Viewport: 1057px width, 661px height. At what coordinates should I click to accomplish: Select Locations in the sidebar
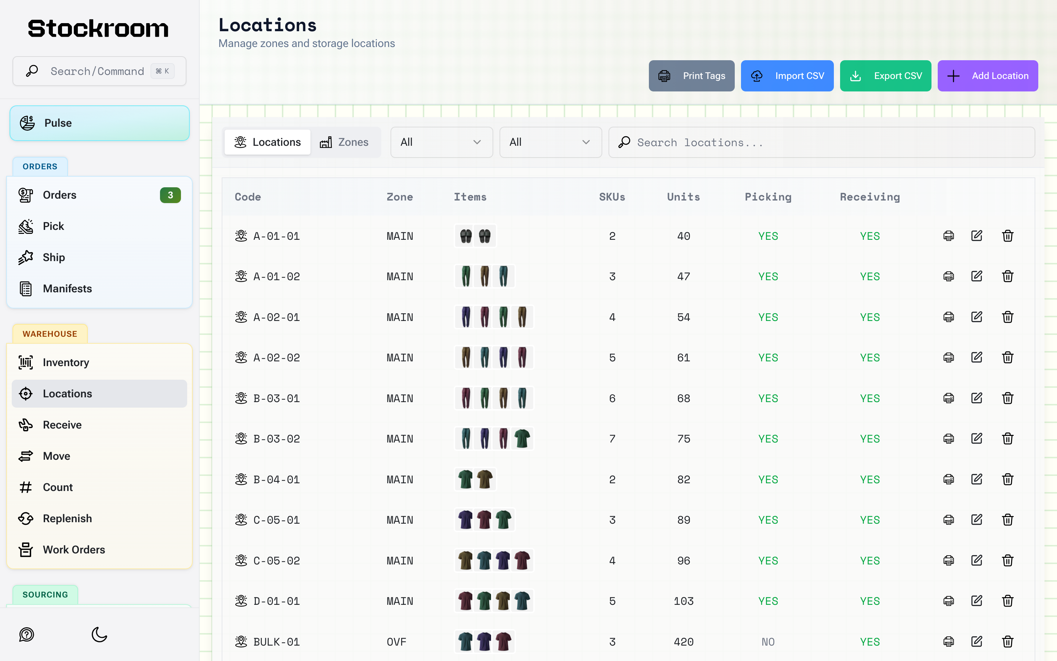point(99,393)
